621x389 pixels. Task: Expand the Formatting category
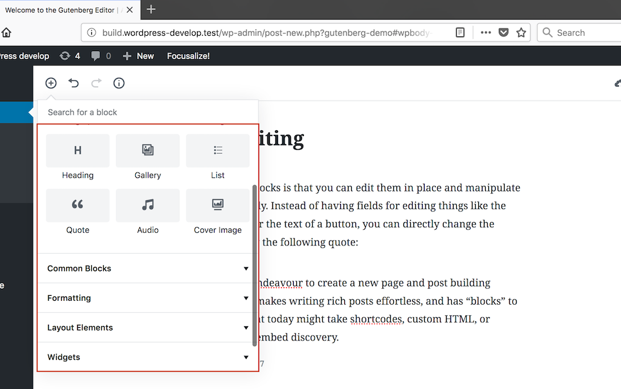click(x=147, y=298)
